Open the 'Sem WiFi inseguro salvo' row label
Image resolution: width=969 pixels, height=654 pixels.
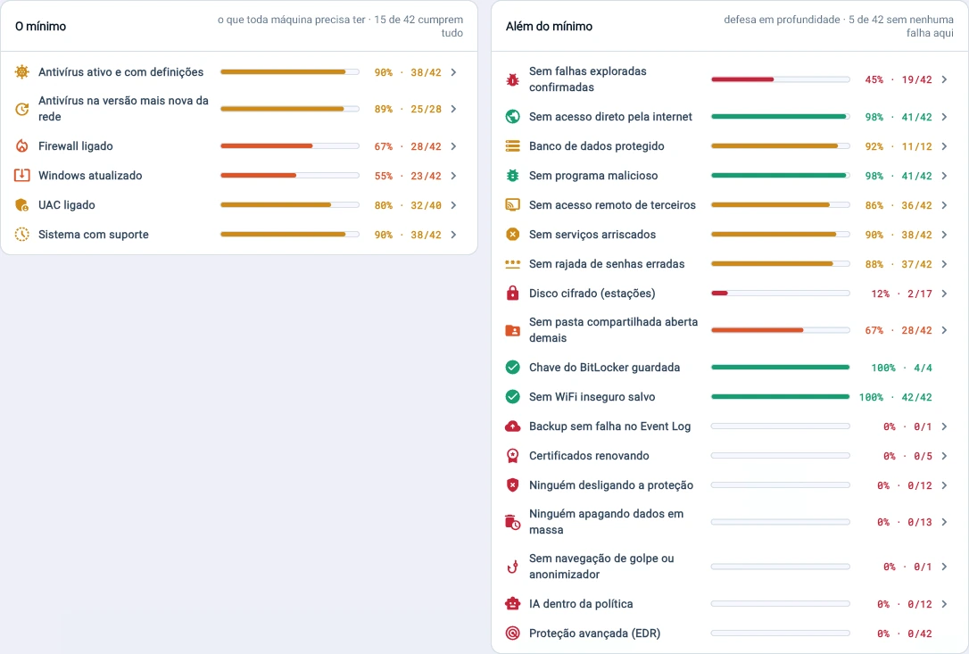(592, 397)
